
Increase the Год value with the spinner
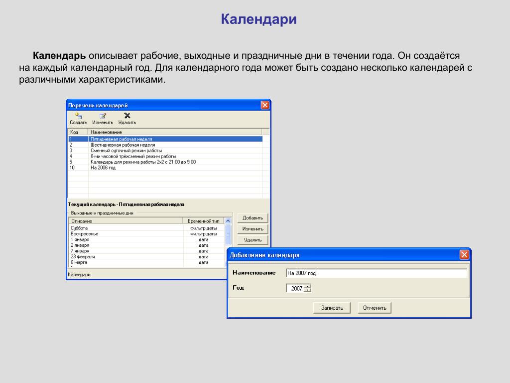[308, 286]
